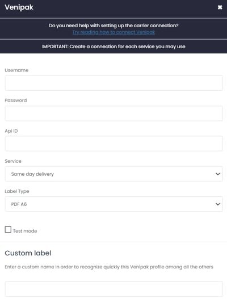Toggle Test mode via its text label
The height and width of the screenshot is (299, 227).
pyautogui.click(x=25, y=231)
